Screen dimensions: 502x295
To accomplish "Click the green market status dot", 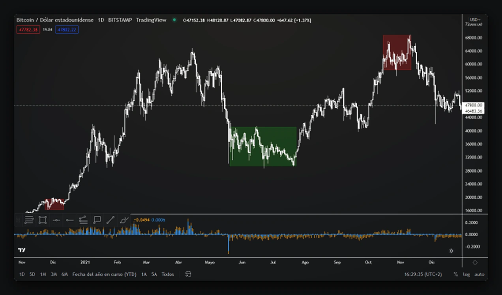I will (174, 20).
